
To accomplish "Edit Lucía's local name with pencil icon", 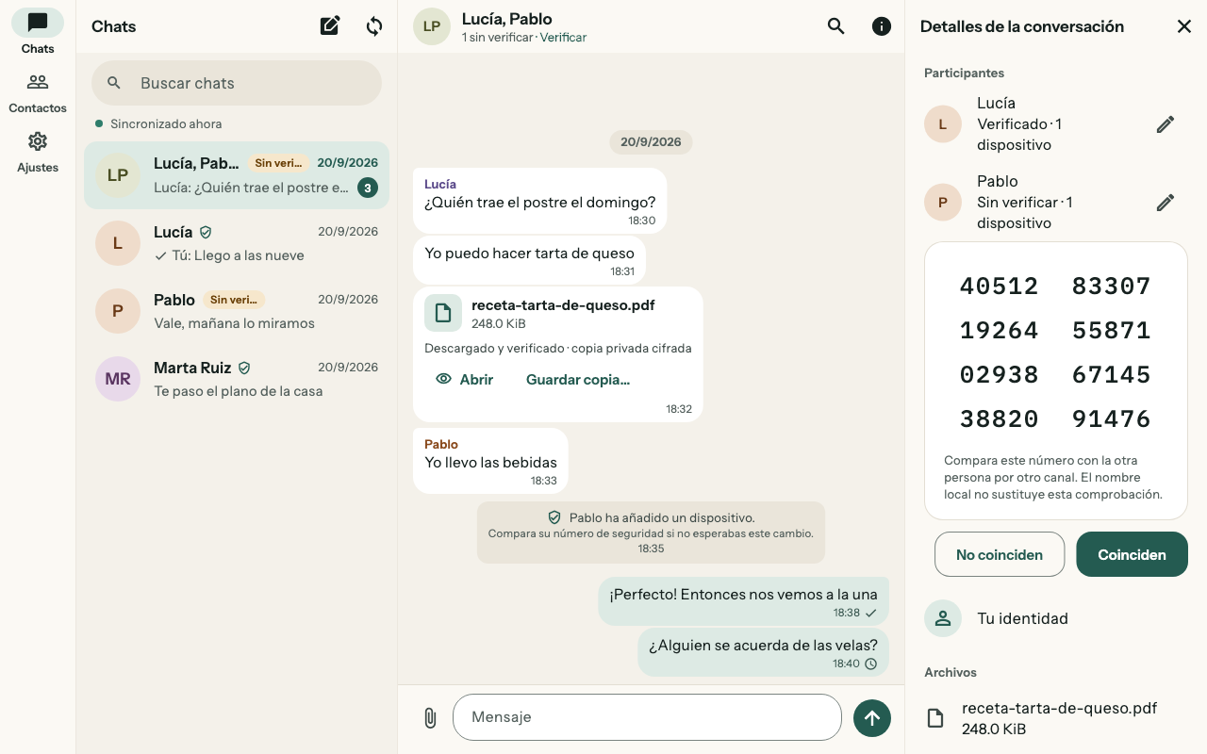I will (x=1166, y=124).
